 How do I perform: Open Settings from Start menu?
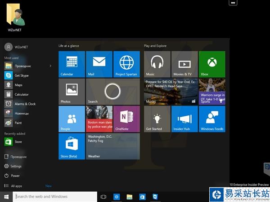[13, 166]
